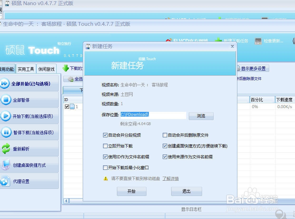Switch to the 实用工具 tab
Screen dimensions: 295x219
coord(25,69)
